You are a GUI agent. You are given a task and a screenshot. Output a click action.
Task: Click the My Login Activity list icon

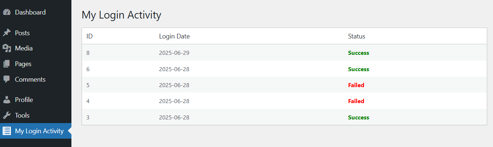click(x=7, y=131)
